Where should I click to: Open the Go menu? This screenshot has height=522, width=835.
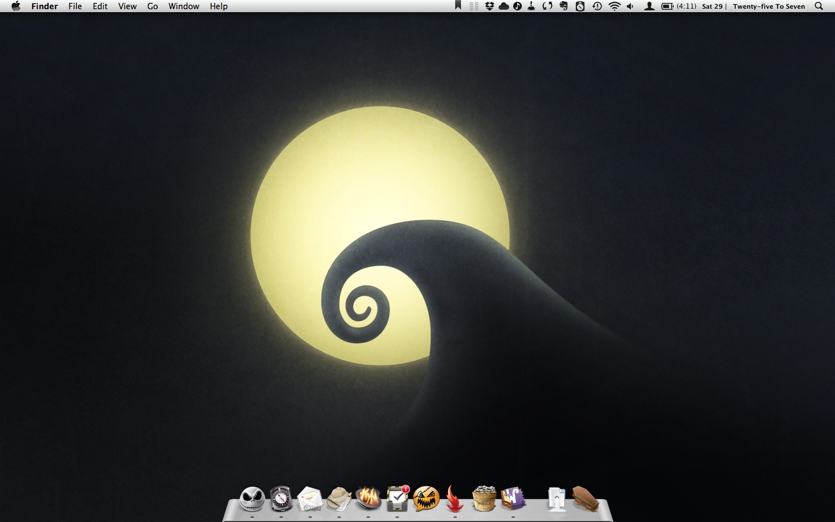153,6
